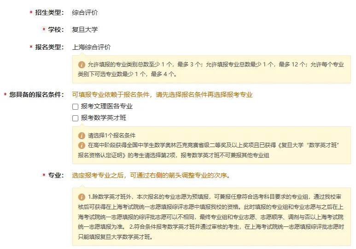This screenshot has width=356, height=249.
Task: Click the 综合评价 value text
Action: (x=85, y=12)
